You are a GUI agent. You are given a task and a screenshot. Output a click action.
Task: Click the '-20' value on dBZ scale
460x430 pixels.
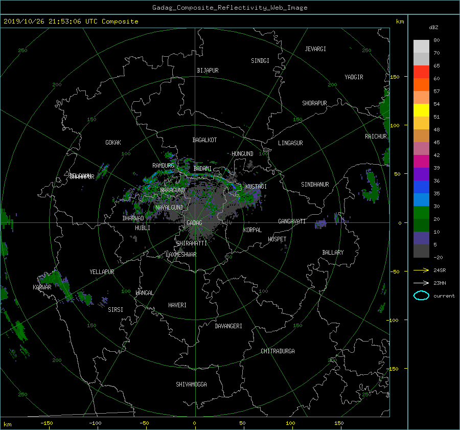point(438,257)
